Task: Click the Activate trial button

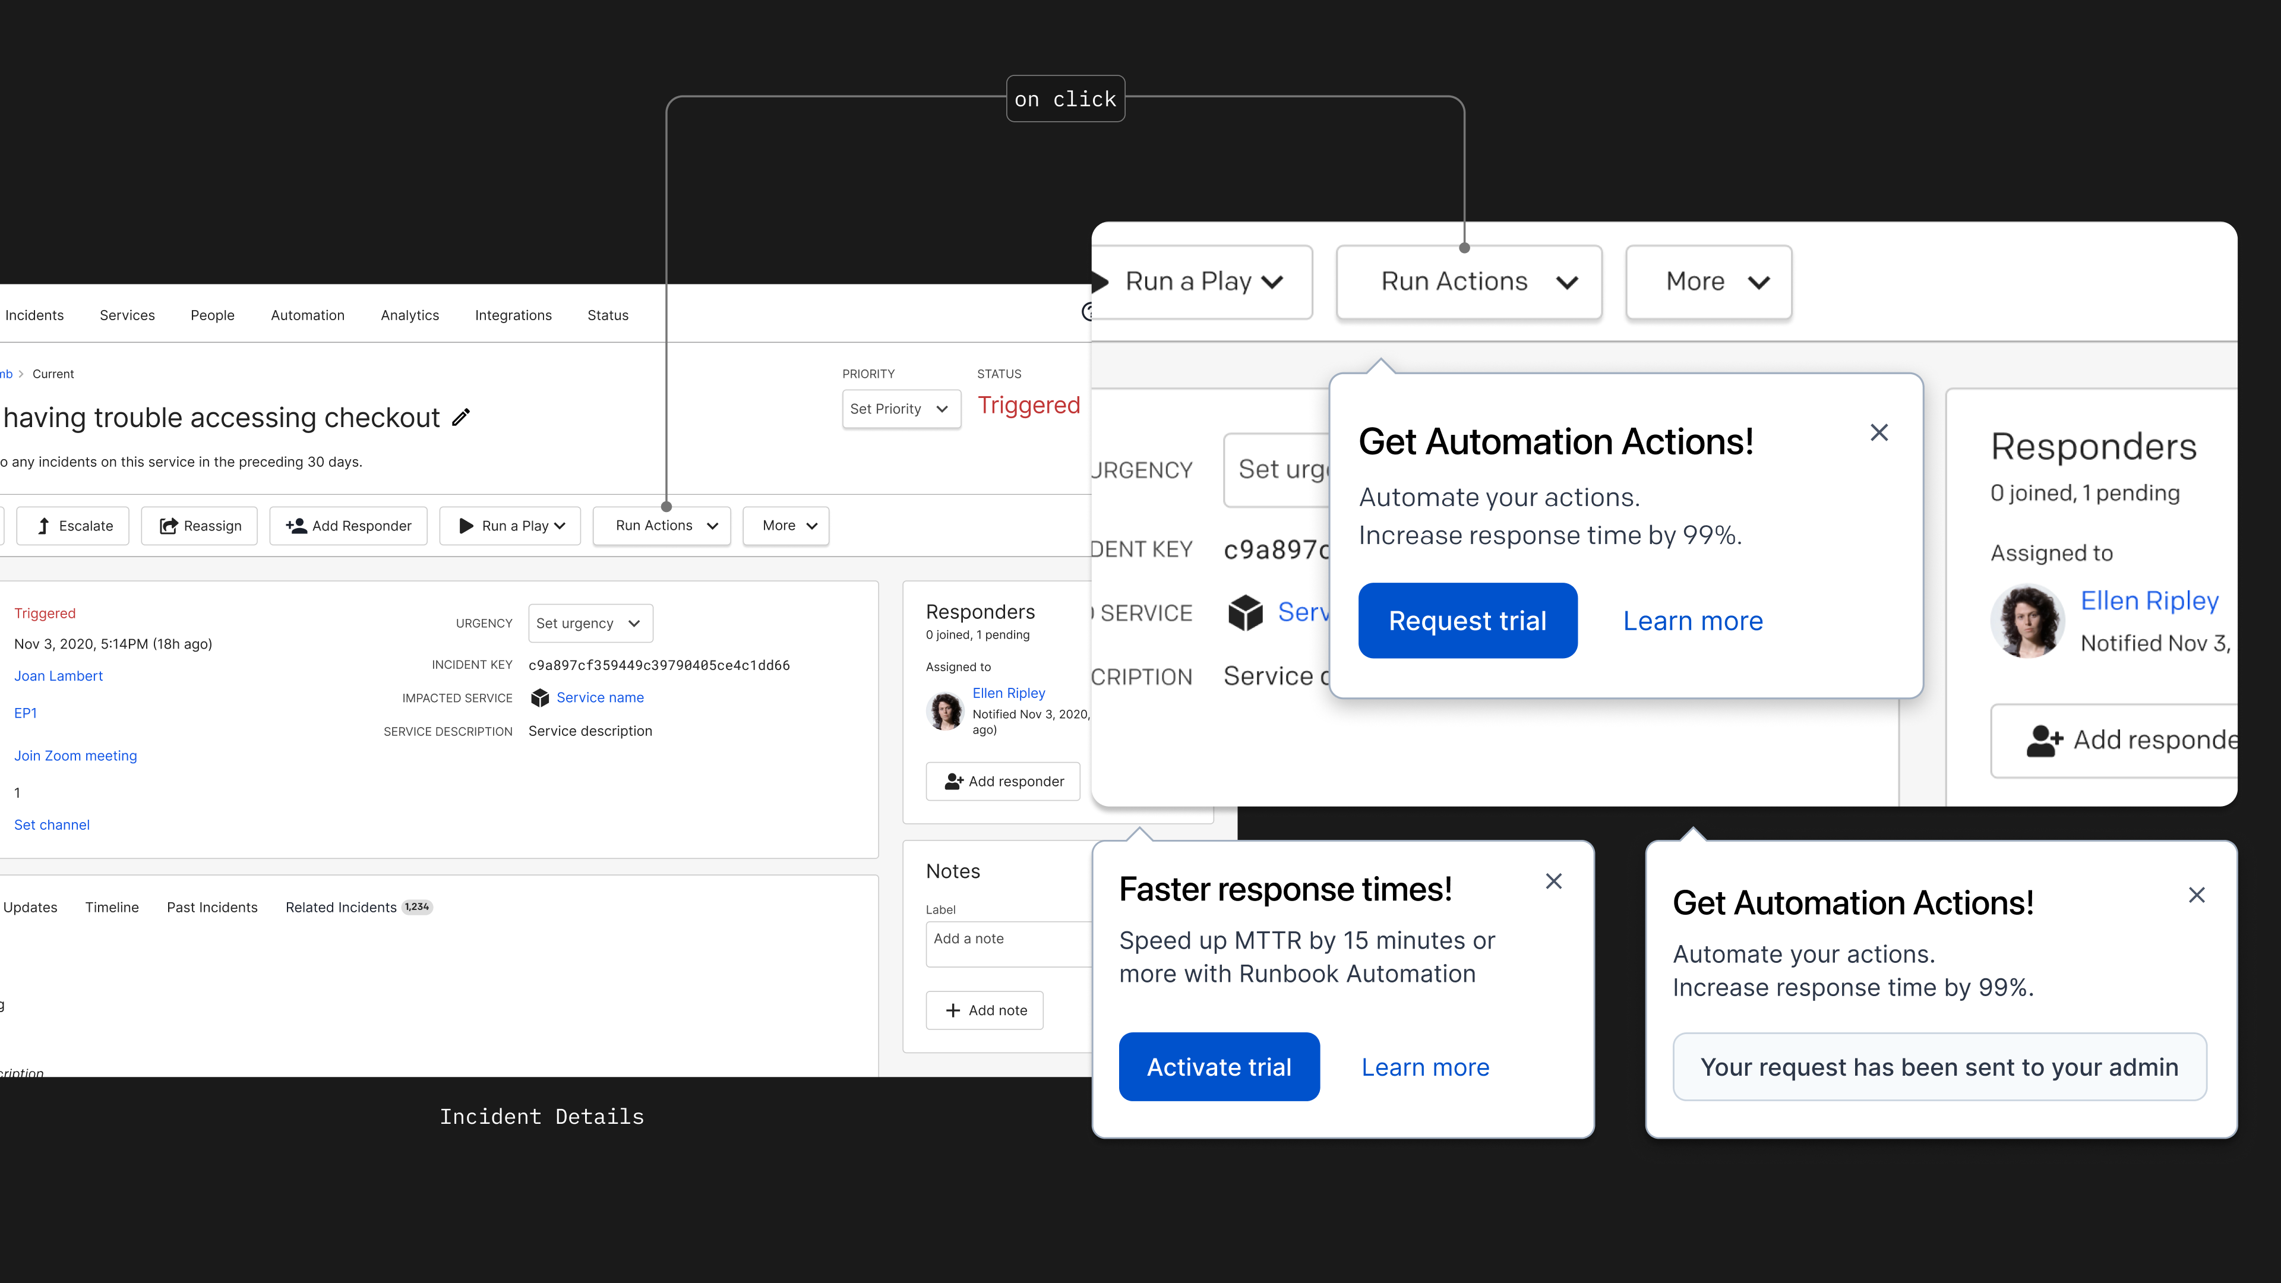Action: click(1220, 1066)
